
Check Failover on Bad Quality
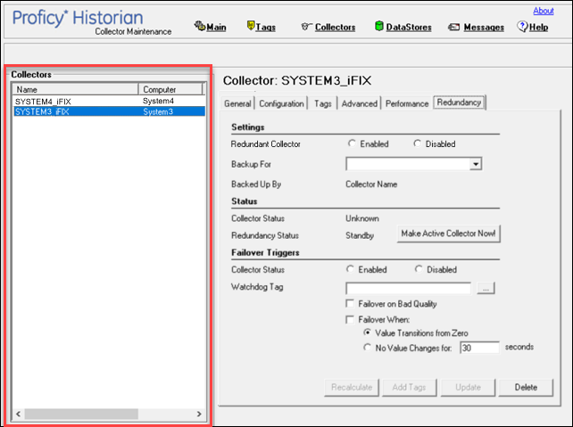pyautogui.click(x=350, y=303)
